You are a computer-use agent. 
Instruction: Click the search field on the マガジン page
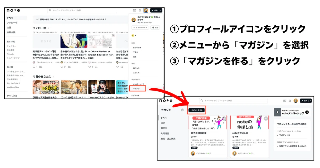click(233, 101)
